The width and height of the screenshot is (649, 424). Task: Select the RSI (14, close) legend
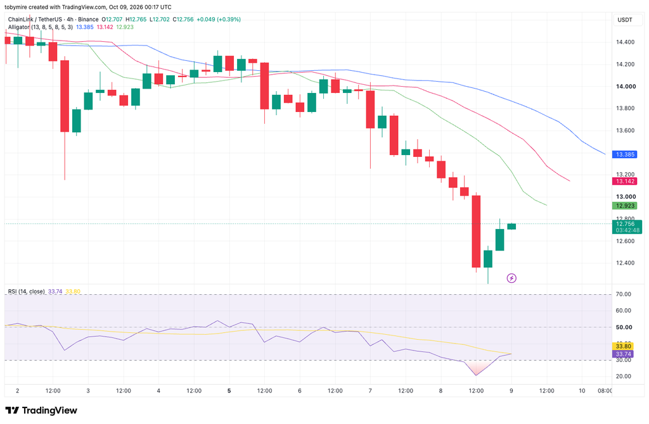pos(27,291)
